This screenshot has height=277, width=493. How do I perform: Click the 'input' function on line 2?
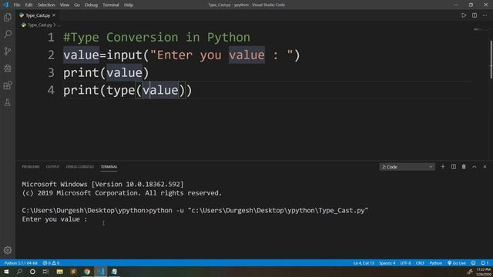point(125,55)
